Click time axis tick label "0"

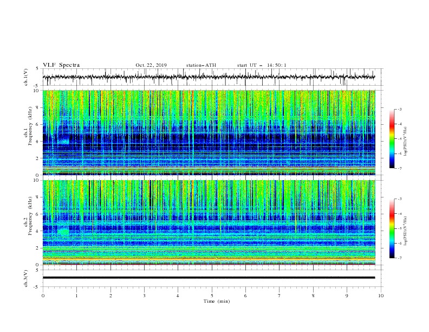43,296
